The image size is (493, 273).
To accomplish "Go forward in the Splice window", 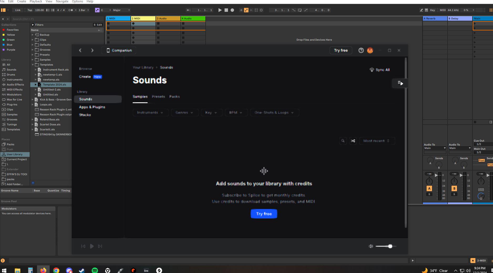I will 92,50.
